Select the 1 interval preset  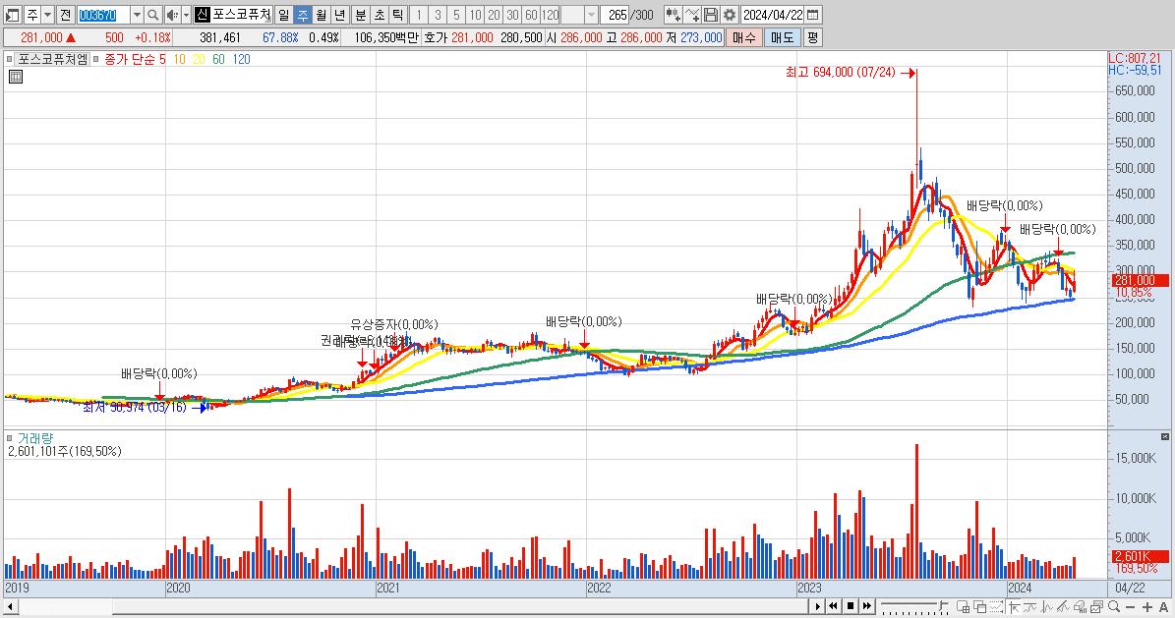point(419,15)
